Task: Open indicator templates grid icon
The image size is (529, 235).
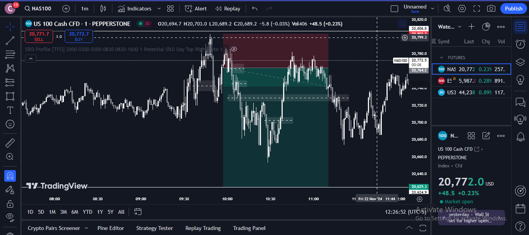Action: [x=171, y=9]
